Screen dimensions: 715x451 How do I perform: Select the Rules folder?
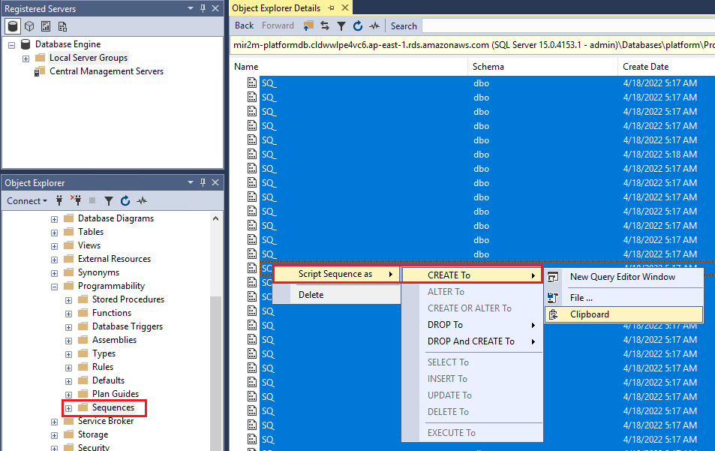103,367
